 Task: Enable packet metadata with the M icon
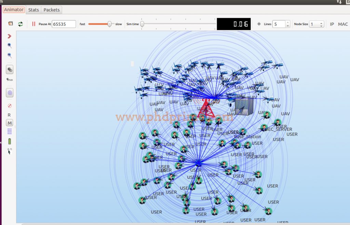click(9, 122)
